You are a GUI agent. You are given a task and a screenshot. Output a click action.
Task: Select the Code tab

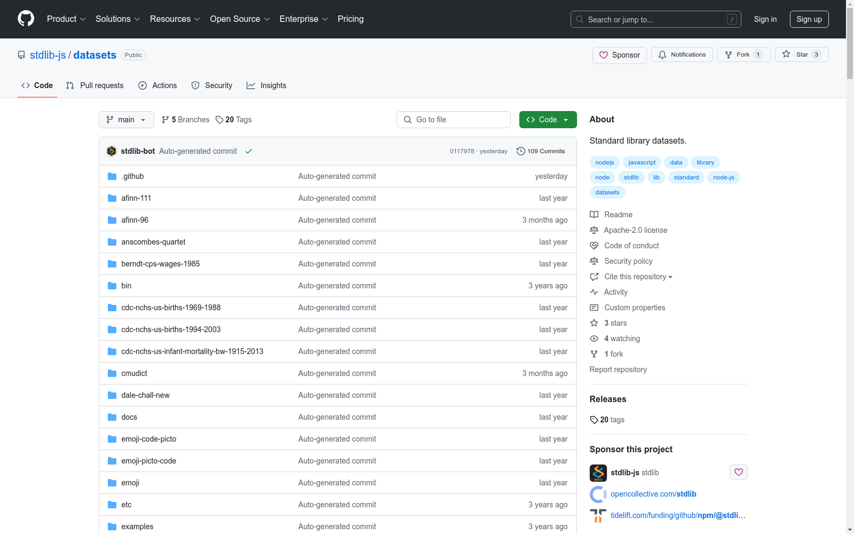point(37,85)
